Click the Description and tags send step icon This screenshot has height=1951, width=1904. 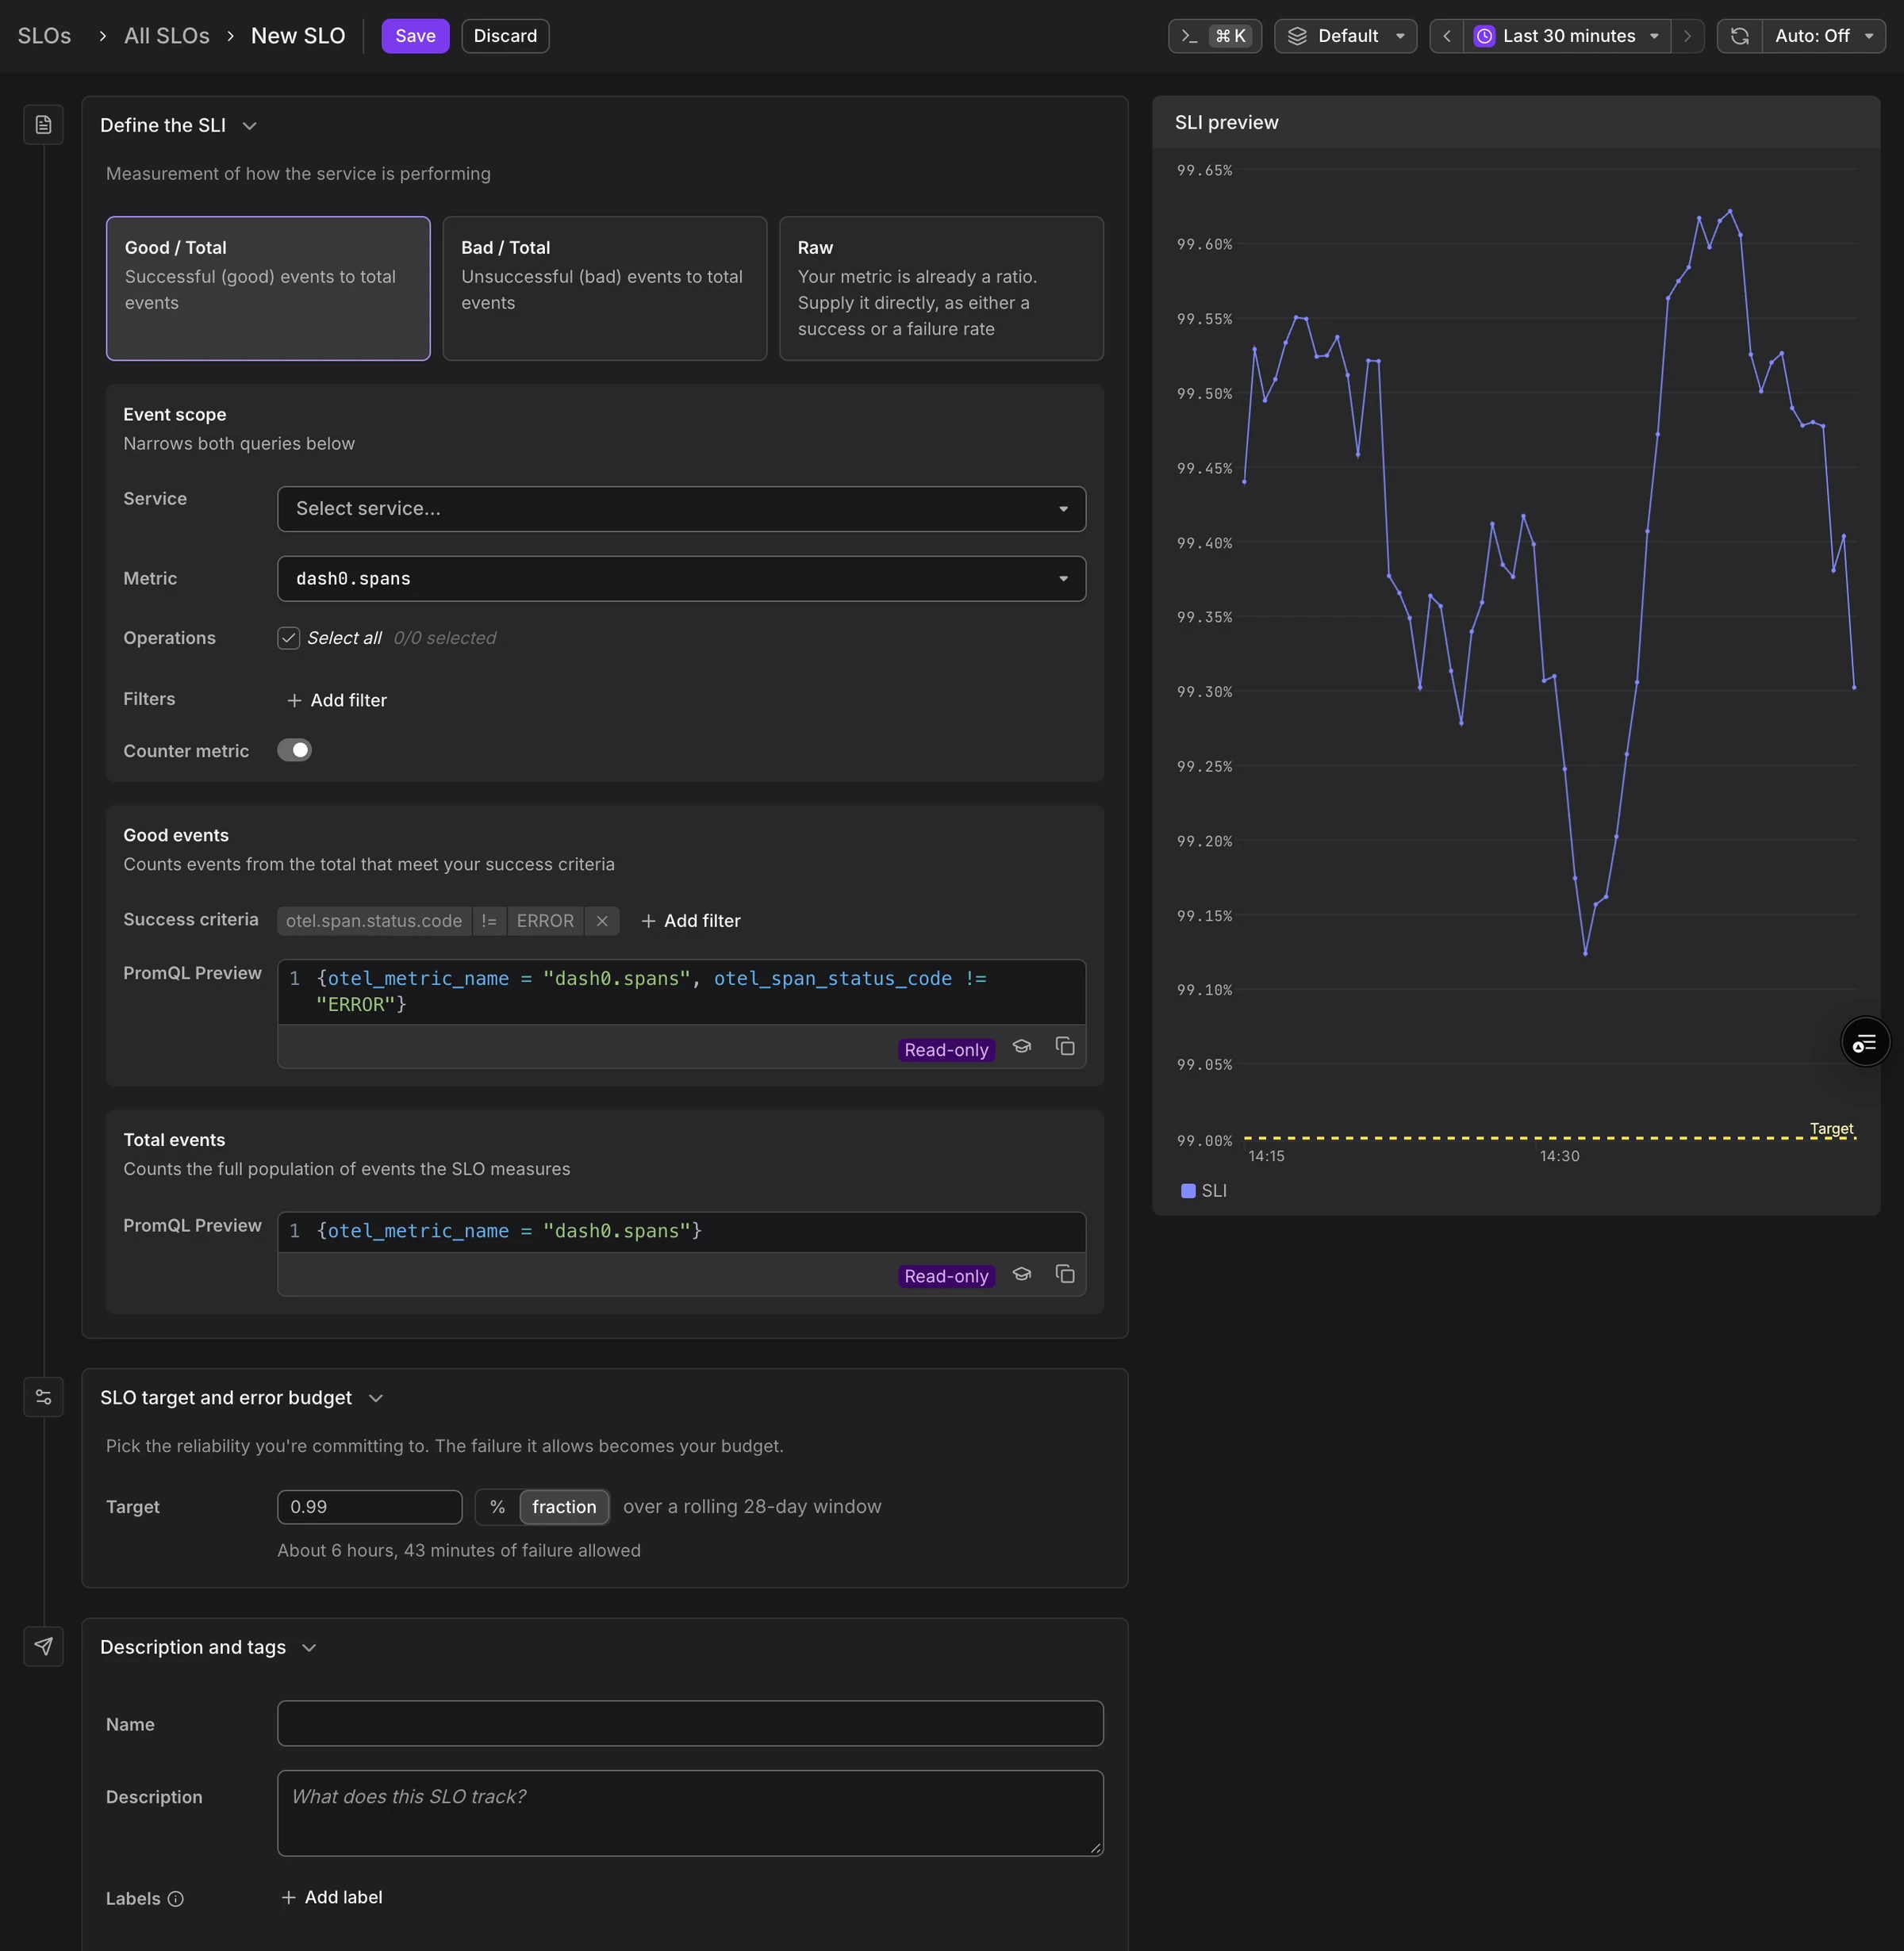(x=43, y=1646)
